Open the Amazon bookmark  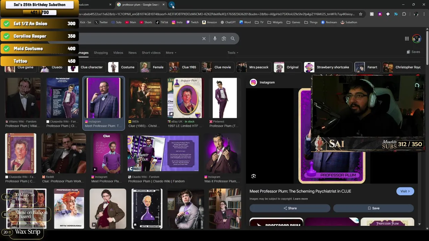[x=209, y=22]
